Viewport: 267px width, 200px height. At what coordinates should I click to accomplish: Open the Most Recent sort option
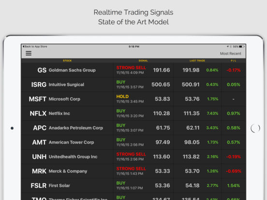231,54
